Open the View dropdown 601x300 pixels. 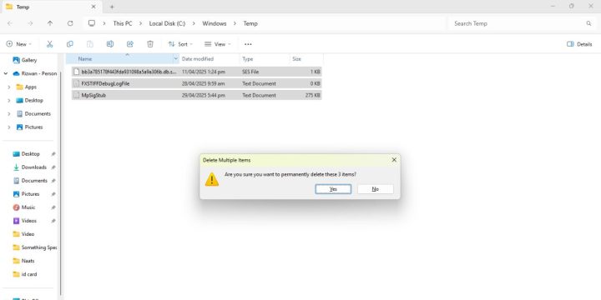[217, 44]
